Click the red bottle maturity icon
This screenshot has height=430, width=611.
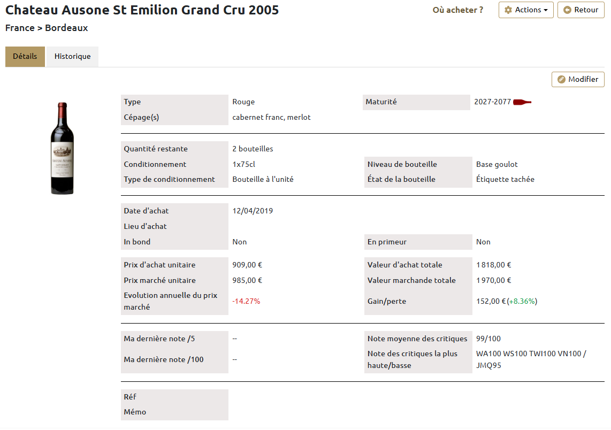click(522, 102)
